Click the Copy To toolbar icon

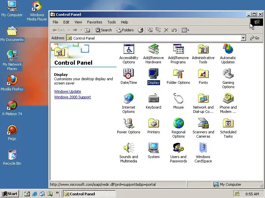coord(158,30)
